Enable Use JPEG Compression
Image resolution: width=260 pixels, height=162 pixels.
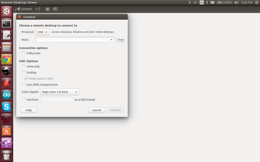pos(24,85)
